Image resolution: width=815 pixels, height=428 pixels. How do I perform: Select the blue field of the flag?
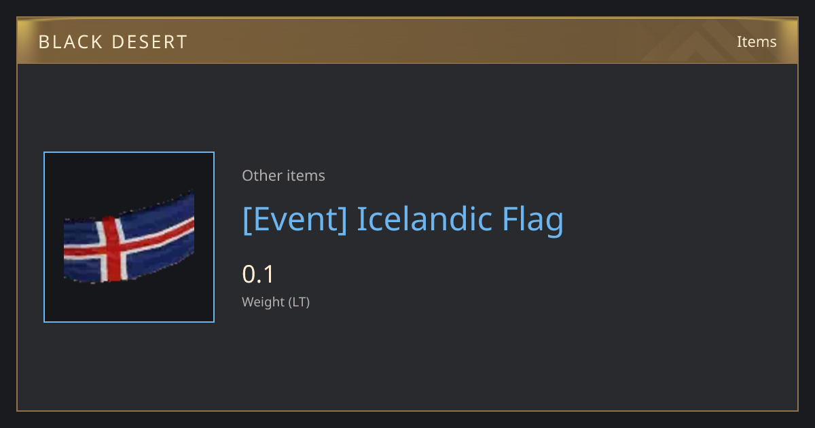(160, 213)
